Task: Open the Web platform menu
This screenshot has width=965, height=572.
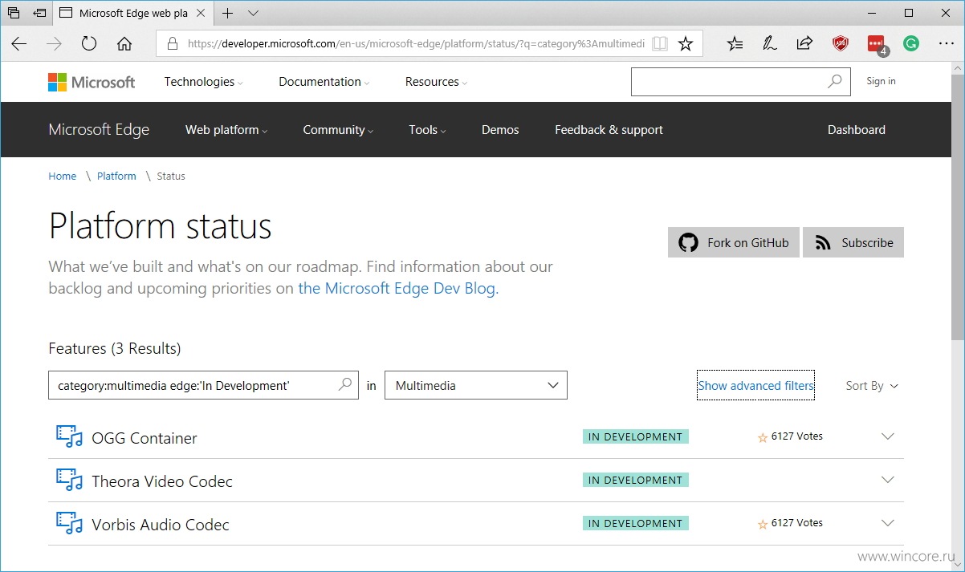Action: 226,130
